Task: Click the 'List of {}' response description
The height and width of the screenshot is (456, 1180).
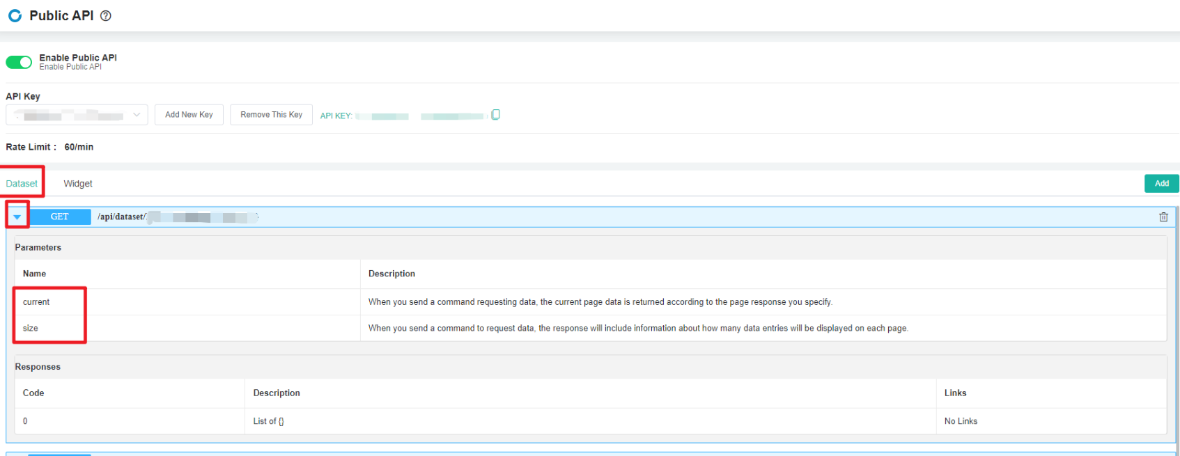Action: [x=268, y=421]
